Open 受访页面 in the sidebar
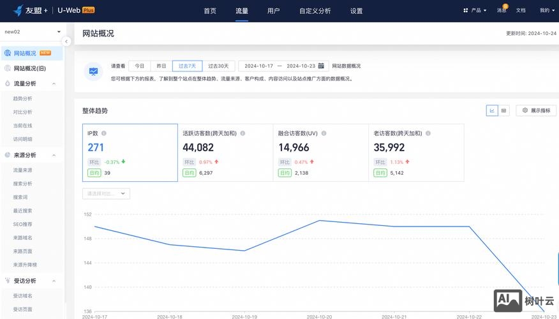559x319 pixels. pyautogui.click(x=22, y=309)
